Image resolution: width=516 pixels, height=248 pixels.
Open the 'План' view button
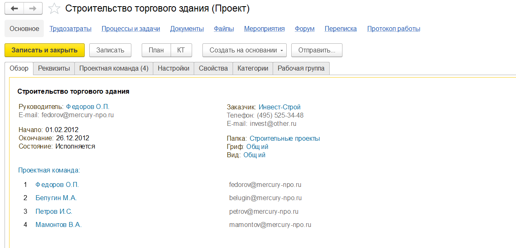tap(156, 50)
